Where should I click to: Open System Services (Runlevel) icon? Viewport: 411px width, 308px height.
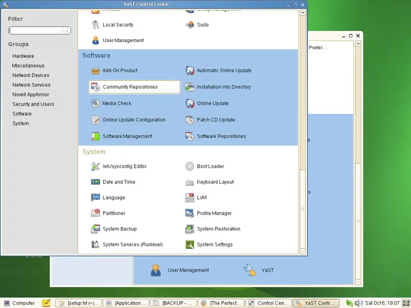(x=96, y=244)
